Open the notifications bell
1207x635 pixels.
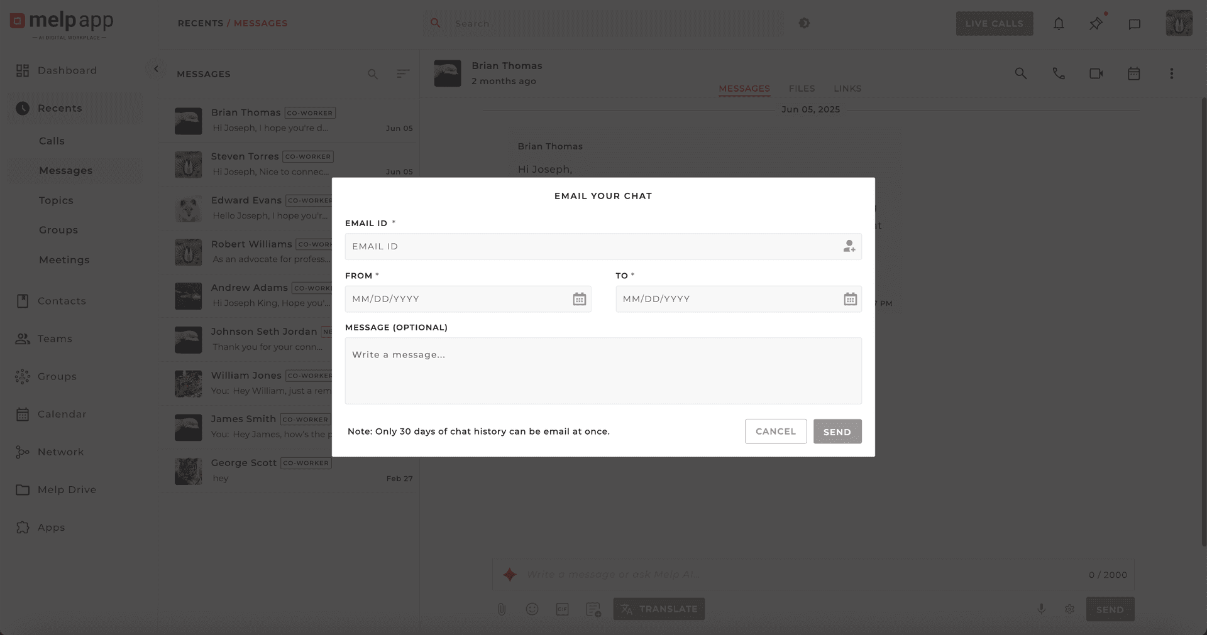[x=1059, y=23]
